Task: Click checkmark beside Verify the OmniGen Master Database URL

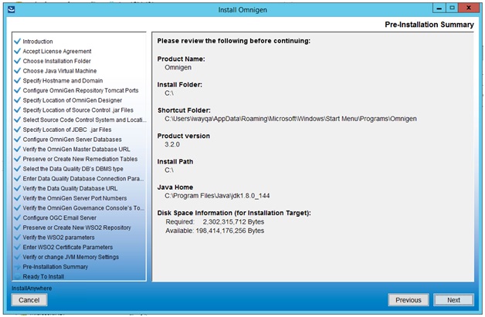Action: pos(17,149)
